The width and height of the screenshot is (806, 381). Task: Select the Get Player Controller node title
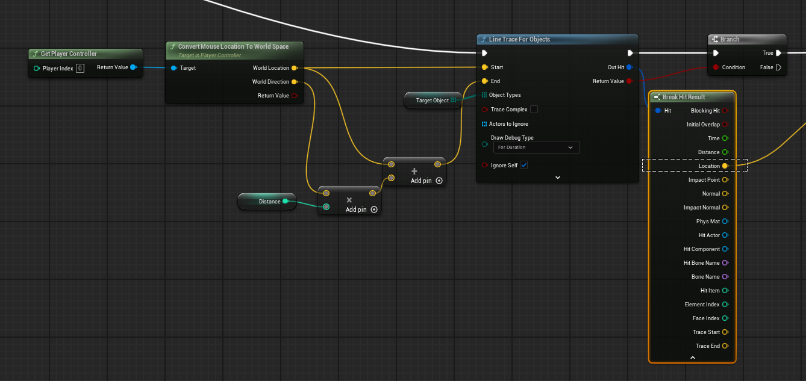[69, 54]
